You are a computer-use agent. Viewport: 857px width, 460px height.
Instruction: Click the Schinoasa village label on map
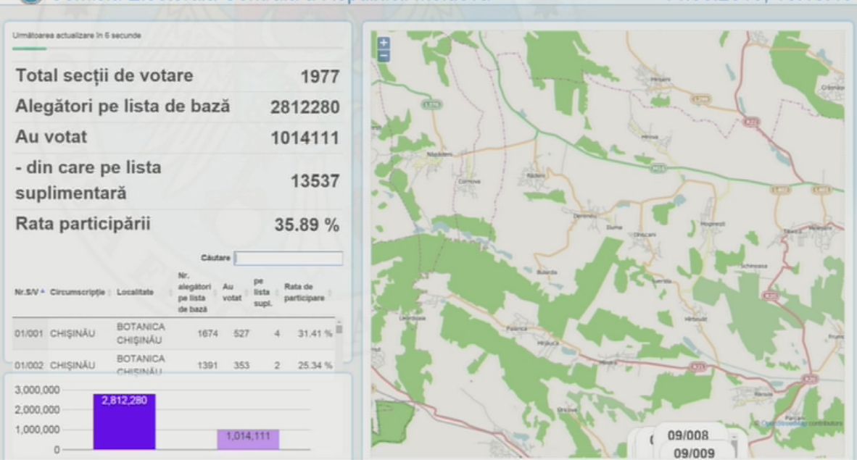point(754,266)
